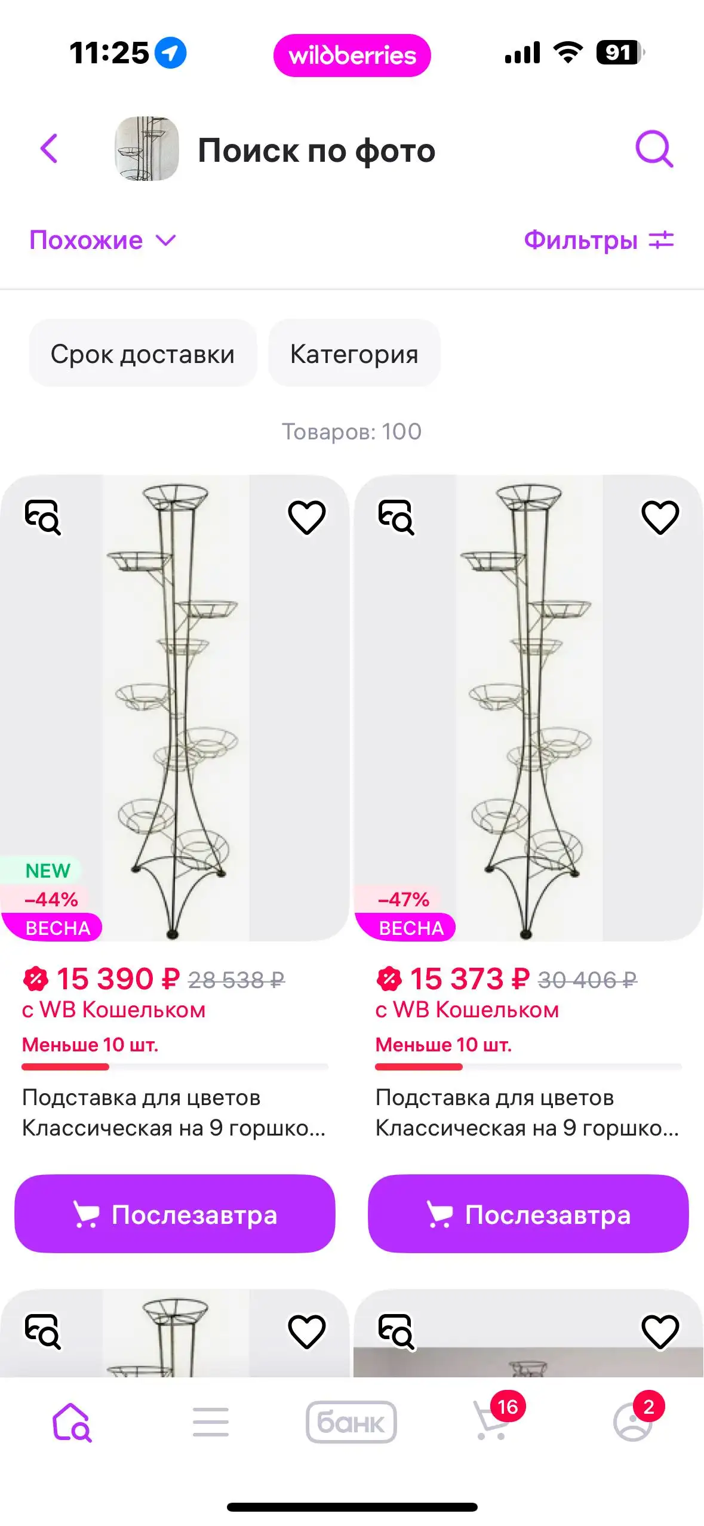Tap the stock bar under 15 390 ₽ price
Image resolution: width=704 pixels, height=1526 pixels.
(175, 1066)
